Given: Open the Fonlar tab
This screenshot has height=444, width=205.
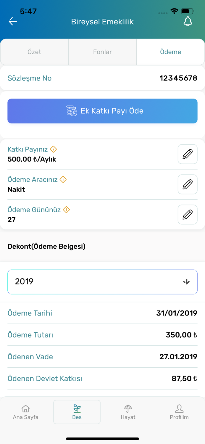Looking at the screenshot, I should click(102, 52).
